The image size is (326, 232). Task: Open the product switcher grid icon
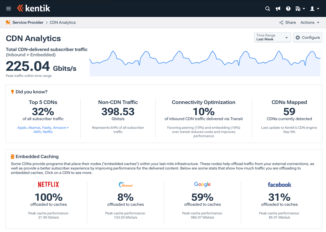pos(299,8)
